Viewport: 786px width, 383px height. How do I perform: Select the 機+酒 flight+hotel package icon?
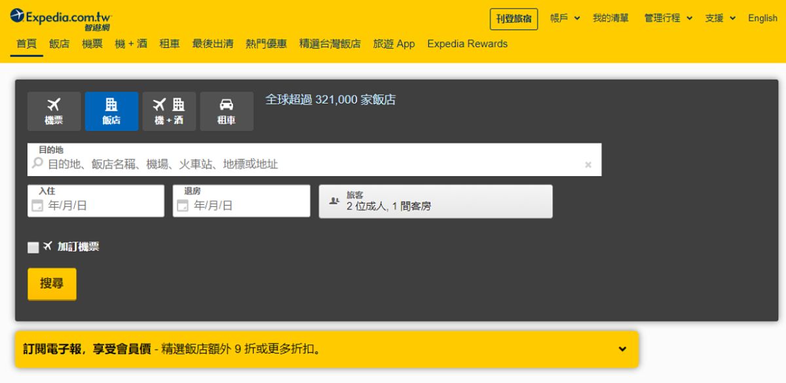click(169, 104)
